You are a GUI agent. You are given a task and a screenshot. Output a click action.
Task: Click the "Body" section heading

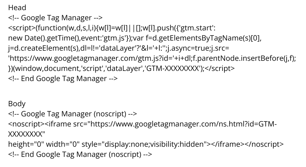[x=17, y=104]
